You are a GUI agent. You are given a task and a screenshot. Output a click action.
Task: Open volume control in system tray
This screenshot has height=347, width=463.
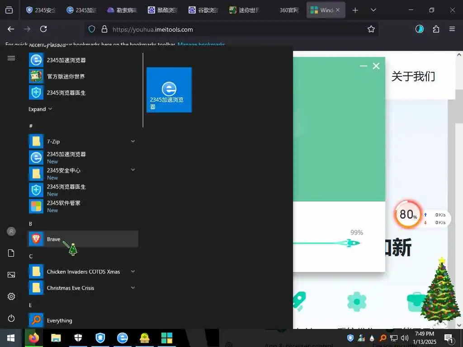pos(405,338)
